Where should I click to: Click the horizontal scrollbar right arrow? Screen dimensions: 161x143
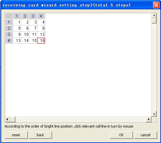149,119
